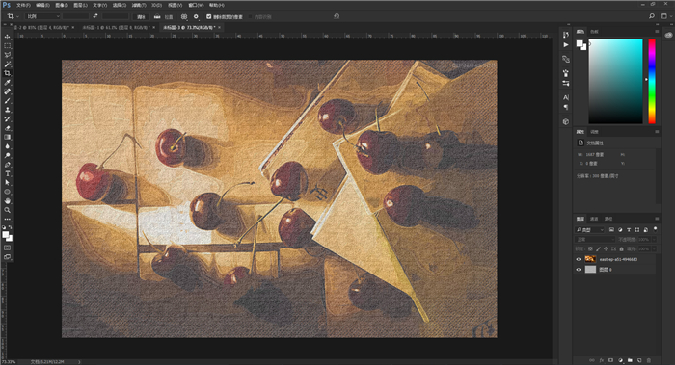Open crop ratio preset dropdown

point(42,16)
